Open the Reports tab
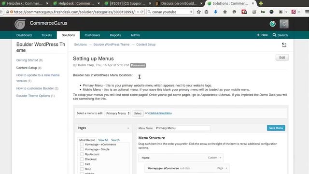 tap(115, 35)
